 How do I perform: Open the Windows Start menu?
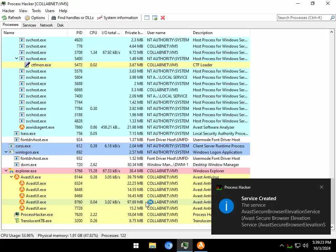tap(136, 245)
